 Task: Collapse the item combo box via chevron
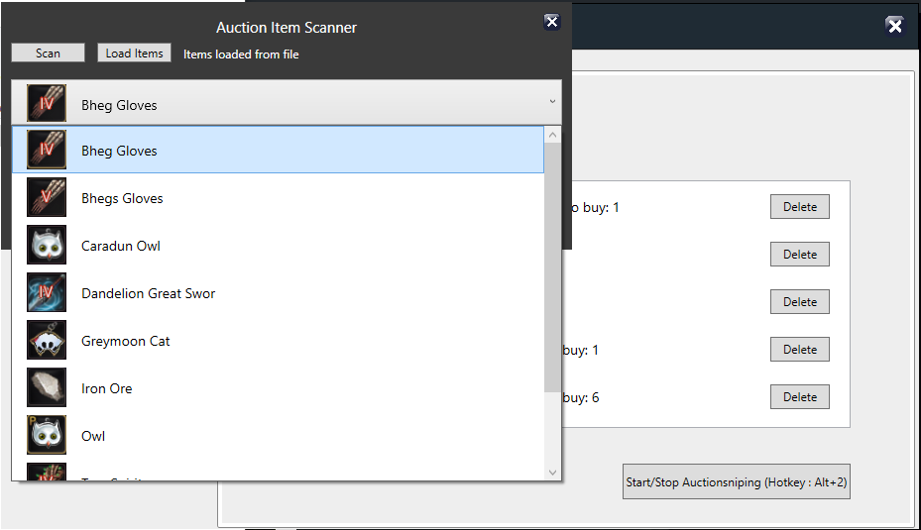pyautogui.click(x=552, y=101)
